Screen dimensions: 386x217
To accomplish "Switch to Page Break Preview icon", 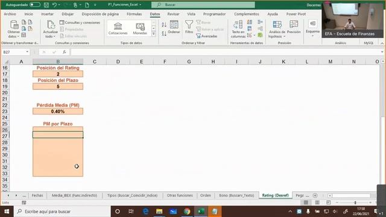I will pos(328,203).
